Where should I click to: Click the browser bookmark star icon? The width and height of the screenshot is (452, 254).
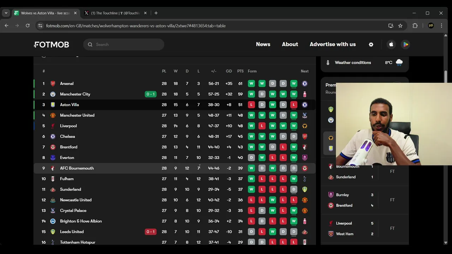400,26
